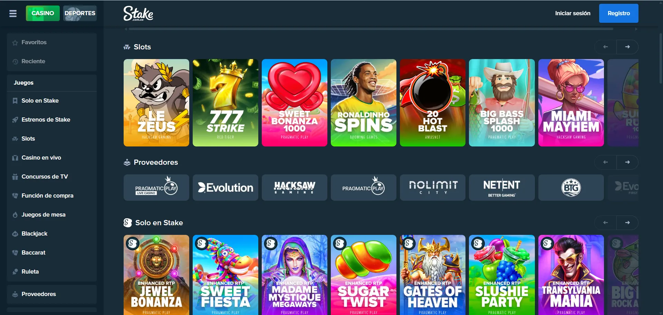The width and height of the screenshot is (663, 315).
Task: Advance Proveedores carousel with right arrow
Action: (x=627, y=162)
